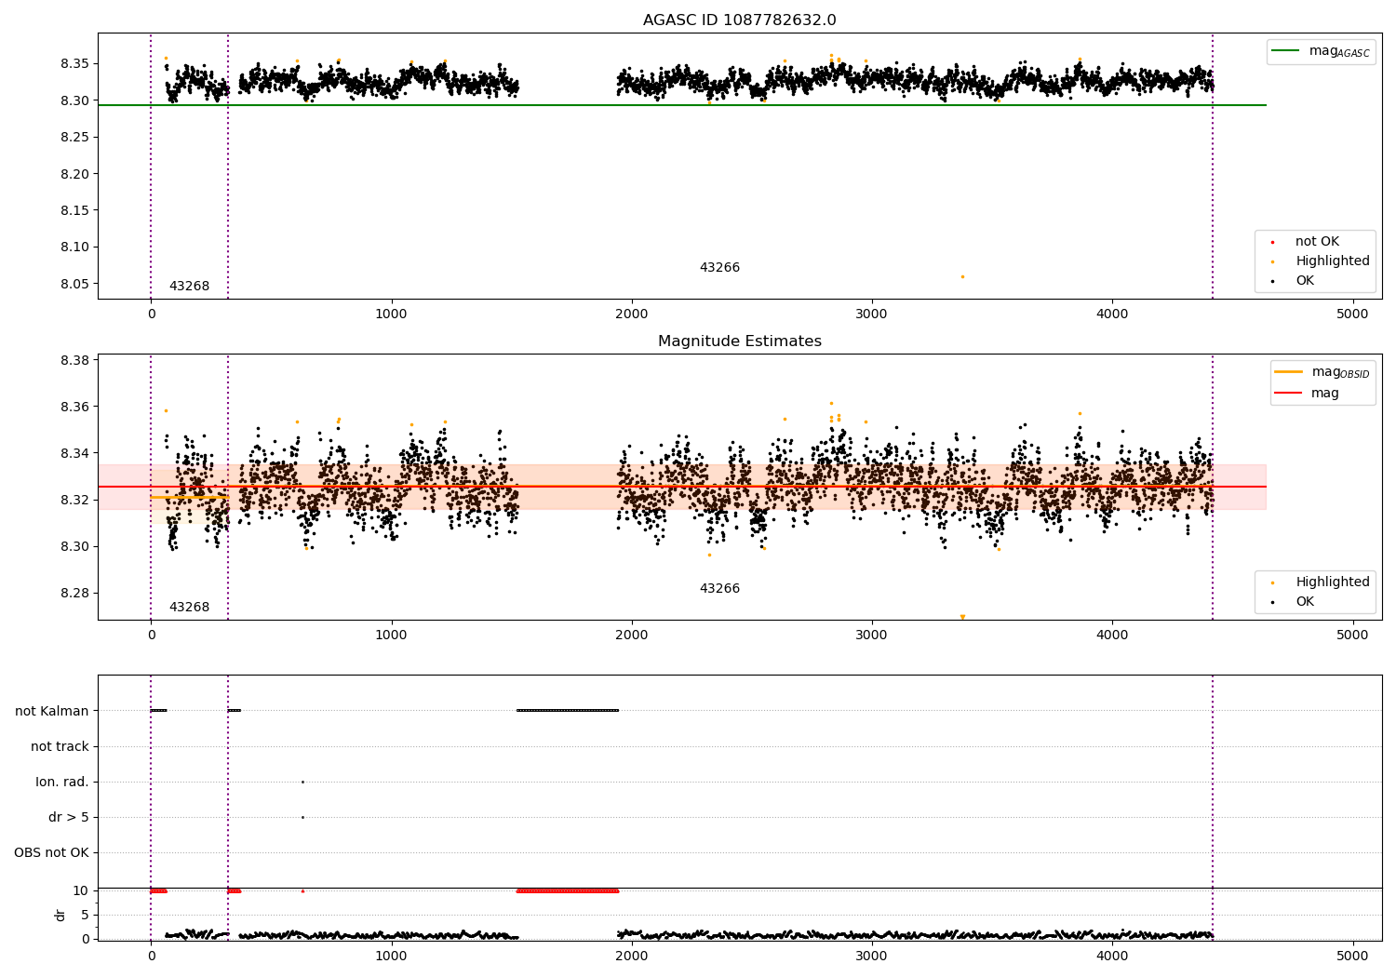The width and height of the screenshot is (1396, 977).
Task: Click the 10 tick on the dr axis
Action: pyautogui.click(x=82, y=891)
